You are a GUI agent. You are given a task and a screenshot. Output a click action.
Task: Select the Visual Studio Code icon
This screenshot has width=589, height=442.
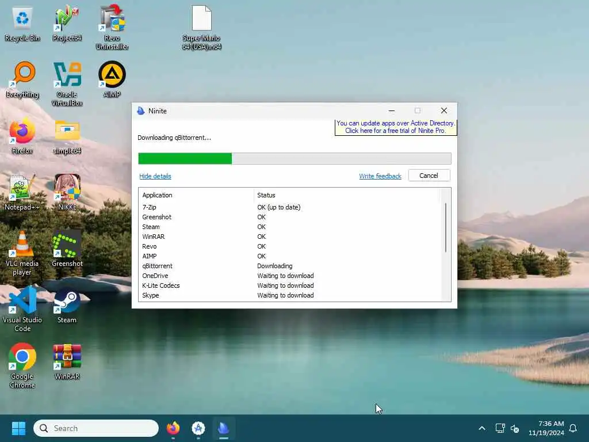tap(22, 310)
